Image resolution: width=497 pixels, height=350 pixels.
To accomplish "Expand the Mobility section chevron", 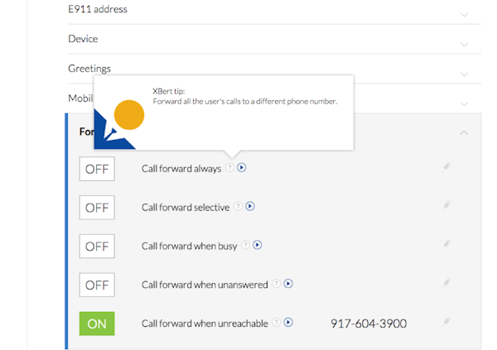I will 464,104.
